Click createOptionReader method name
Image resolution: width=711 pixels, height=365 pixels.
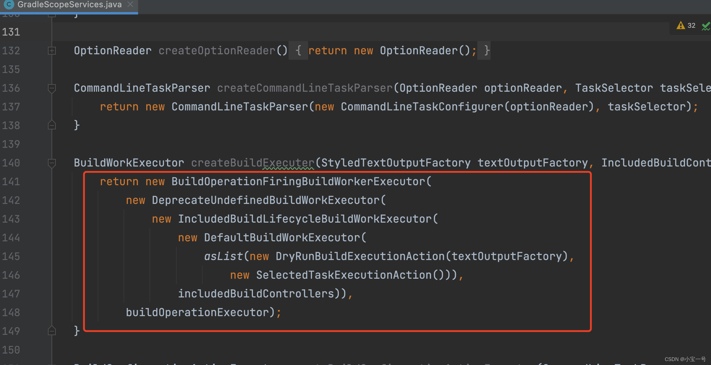(x=217, y=51)
